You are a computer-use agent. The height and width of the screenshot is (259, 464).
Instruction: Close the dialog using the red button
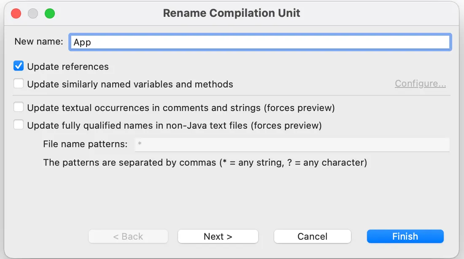[16, 13]
